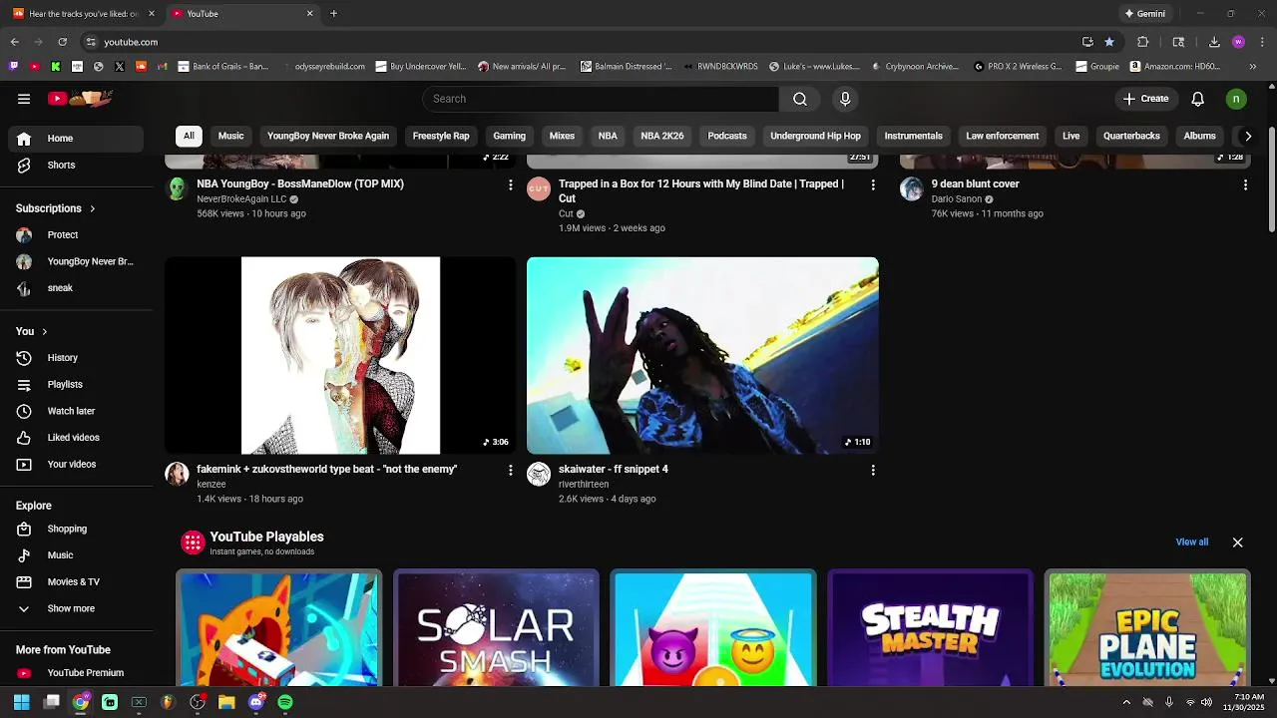
Task: Click the search magnifier button
Action: point(800,99)
